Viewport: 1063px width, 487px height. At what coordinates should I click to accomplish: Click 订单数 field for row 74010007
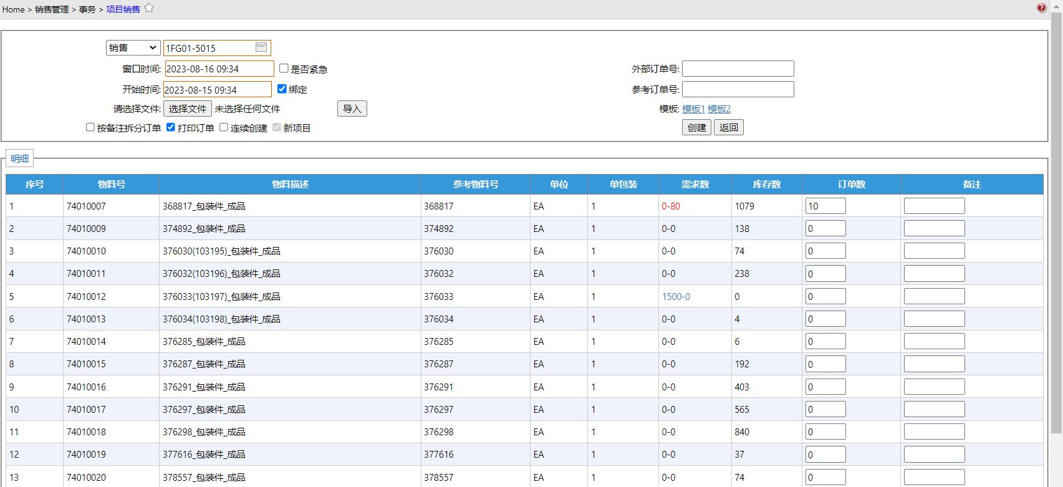pos(825,206)
